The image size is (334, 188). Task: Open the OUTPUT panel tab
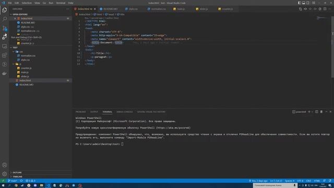click(94, 112)
